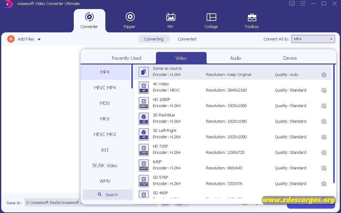
Task: Switch to the Recently Used tab
Action: click(x=126, y=58)
